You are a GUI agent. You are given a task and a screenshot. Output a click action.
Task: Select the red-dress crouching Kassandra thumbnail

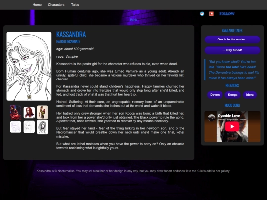coord(15,112)
